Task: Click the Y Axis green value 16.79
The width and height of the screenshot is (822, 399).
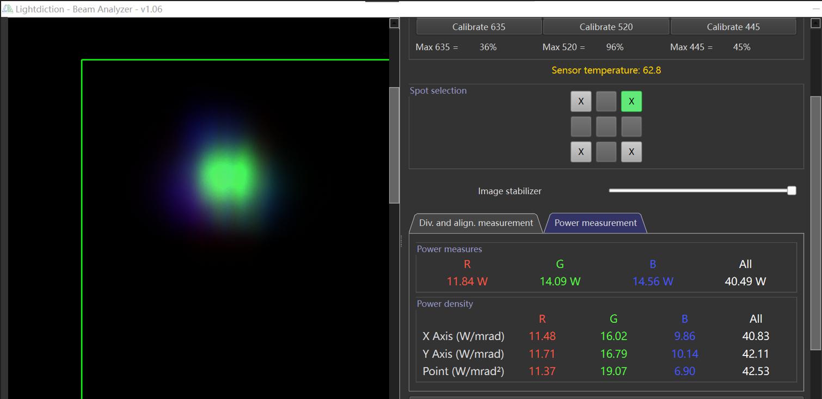Action: (614, 354)
